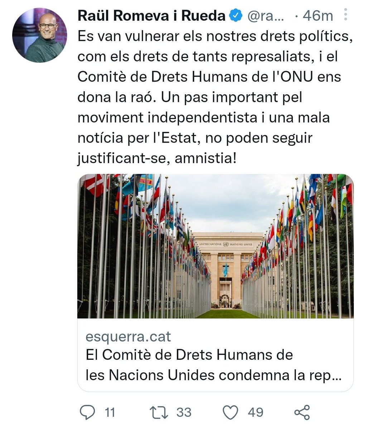Open the United Nations flags preview image
Viewport: 366px width, 430px height.
pos(215,246)
